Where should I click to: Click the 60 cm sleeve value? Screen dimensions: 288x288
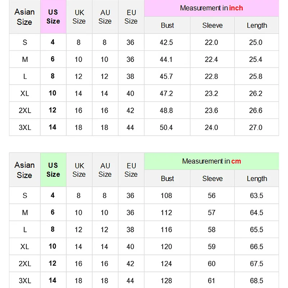pos(212,264)
